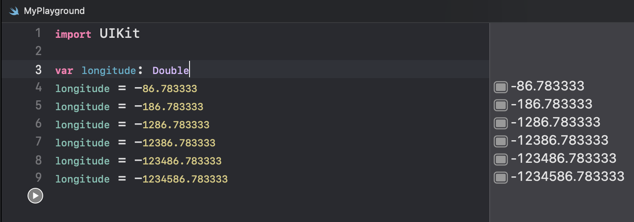Click line number 9 in the gutter
634x222 pixels.
[38, 178]
